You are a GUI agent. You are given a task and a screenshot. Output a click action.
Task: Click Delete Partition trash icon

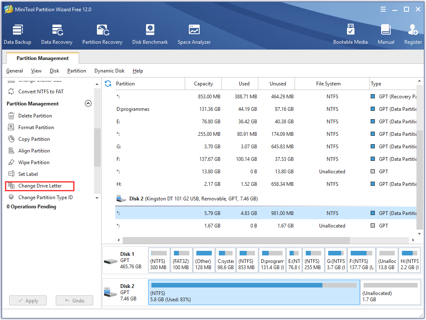[x=11, y=116]
